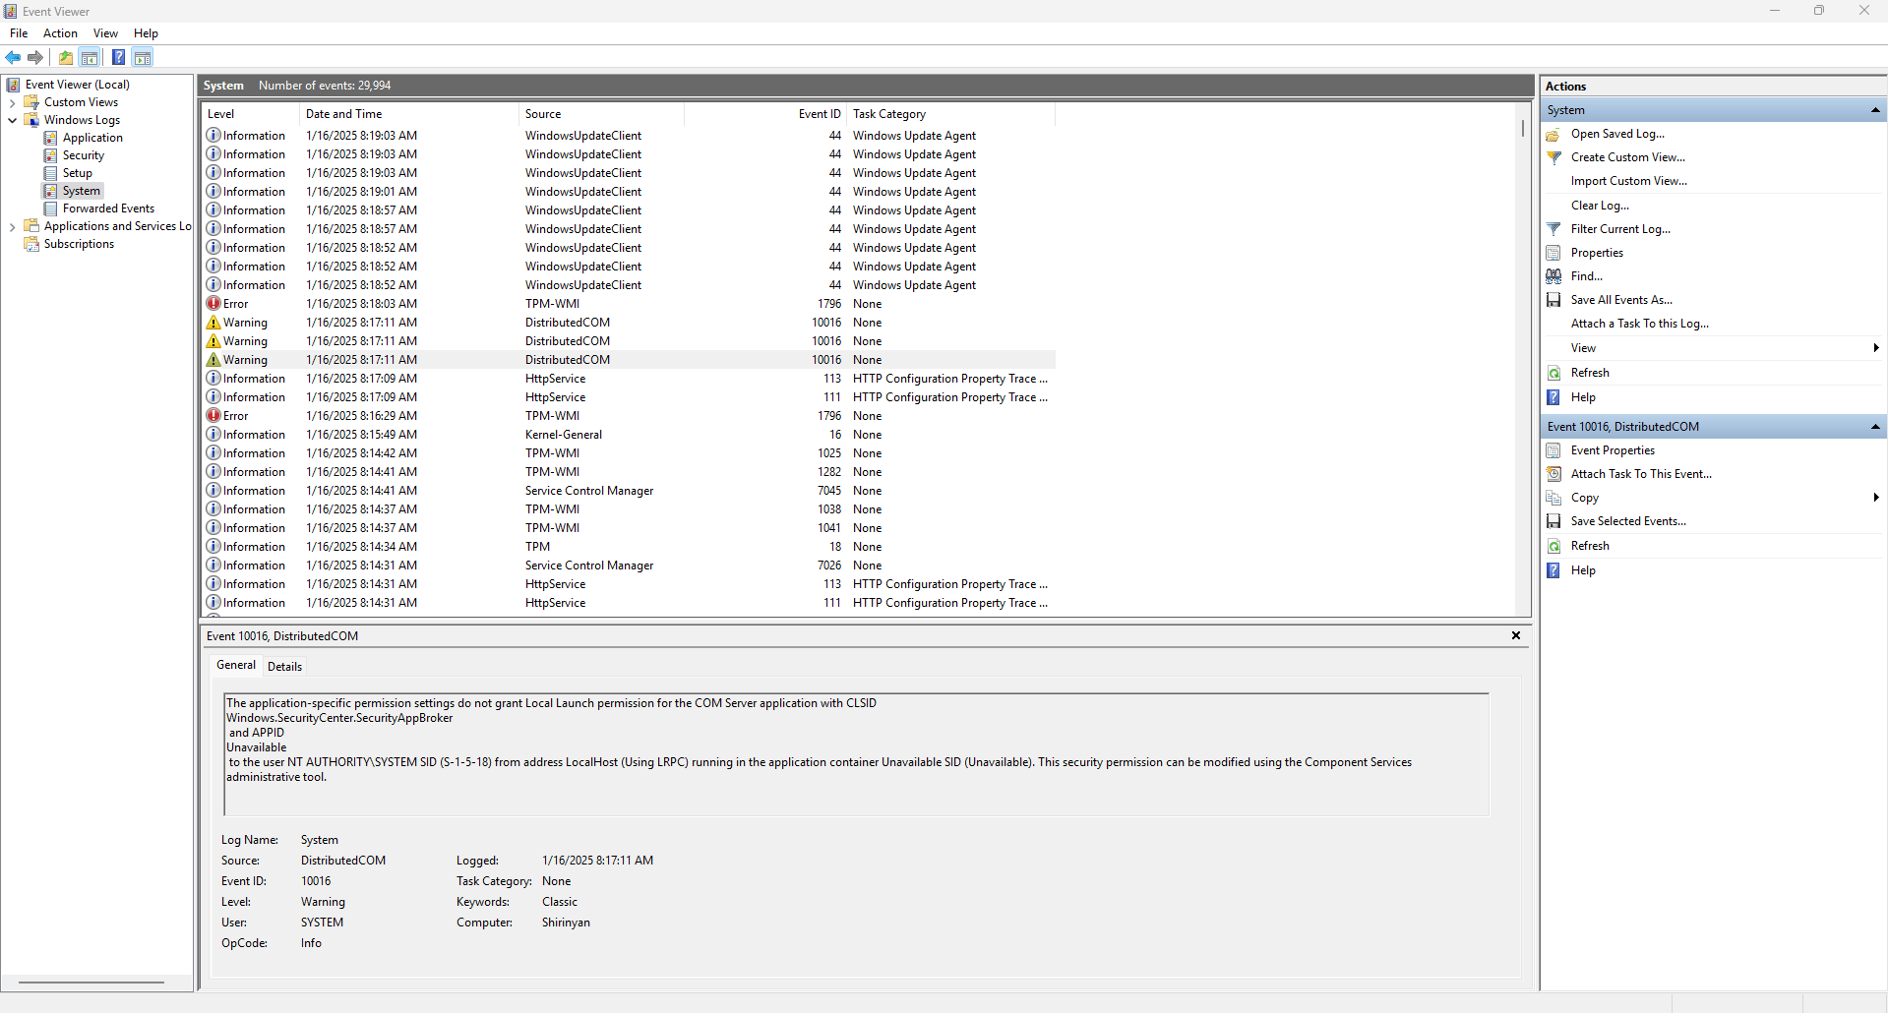The height and width of the screenshot is (1013, 1888).
Task: Open help from the toolbar question mark icon
Action: (118, 58)
